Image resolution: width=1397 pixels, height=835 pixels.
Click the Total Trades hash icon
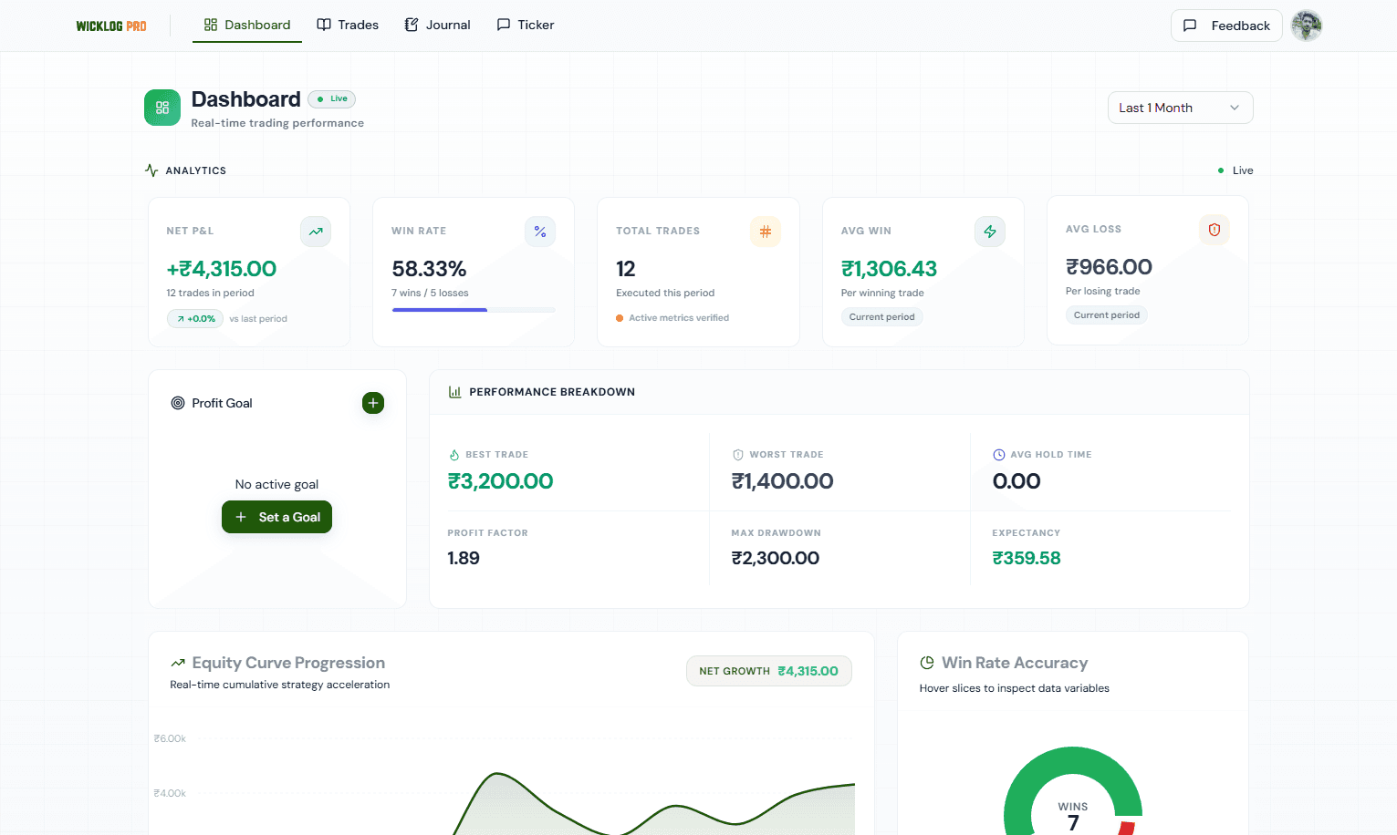(766, 232)
